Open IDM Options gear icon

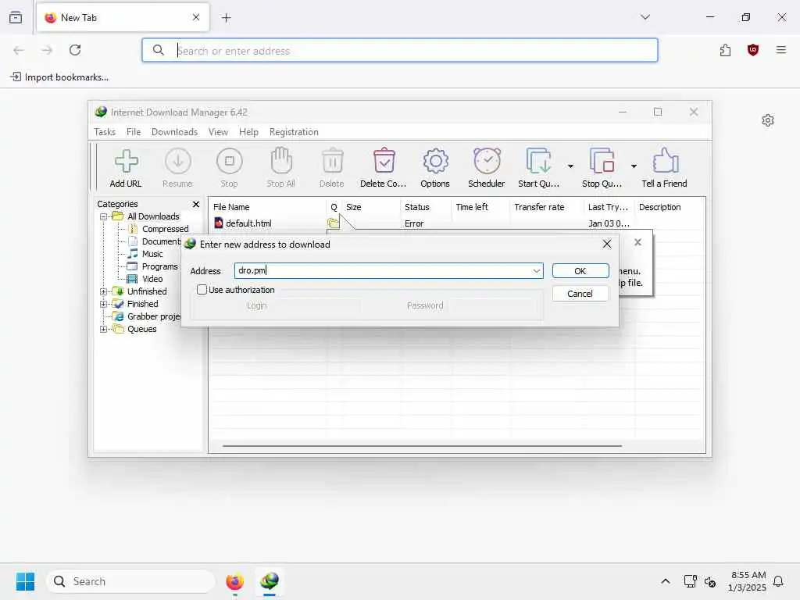(435, 161)
